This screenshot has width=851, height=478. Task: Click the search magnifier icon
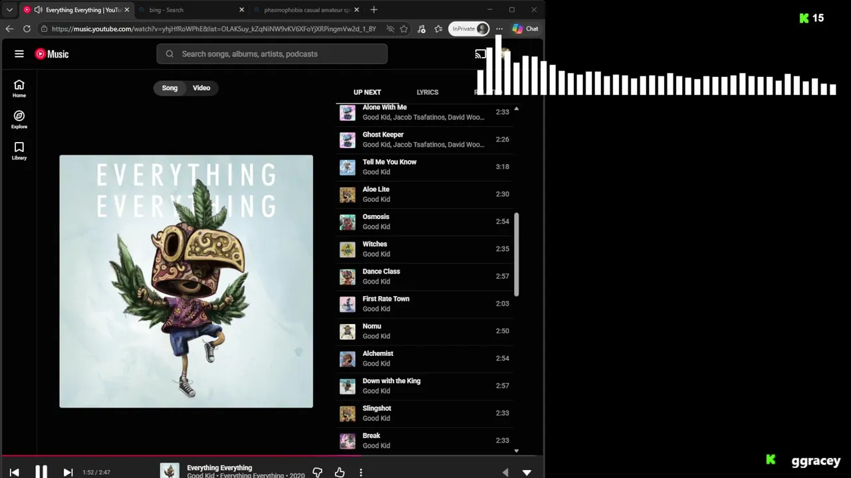point(170,54)
